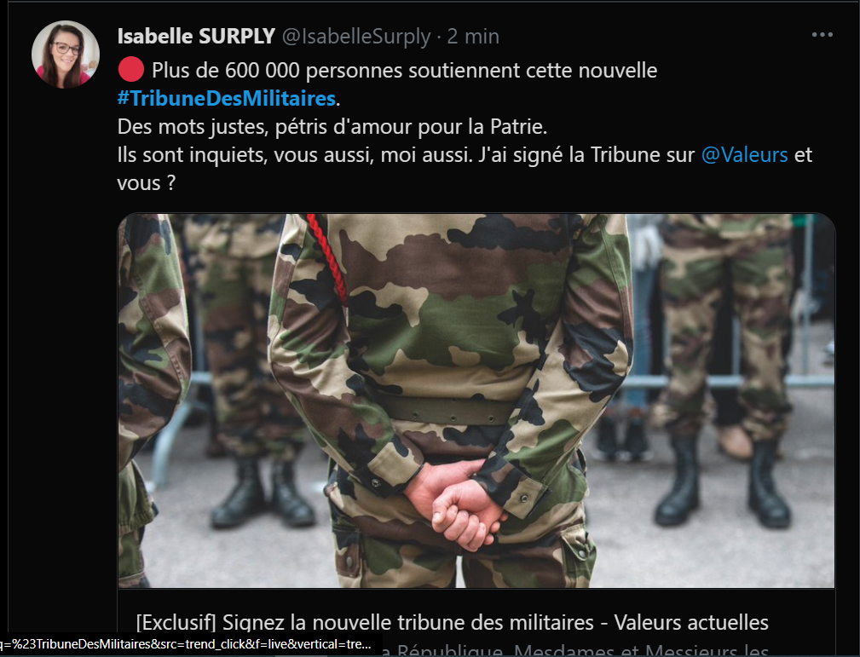Open Isabelle SURPLY's profile avatar
Image resolution: width=860 pixels, height=657 pixels.
click(66, 55)
